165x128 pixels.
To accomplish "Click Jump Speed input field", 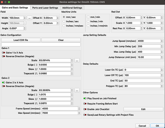I will [149, 41].
